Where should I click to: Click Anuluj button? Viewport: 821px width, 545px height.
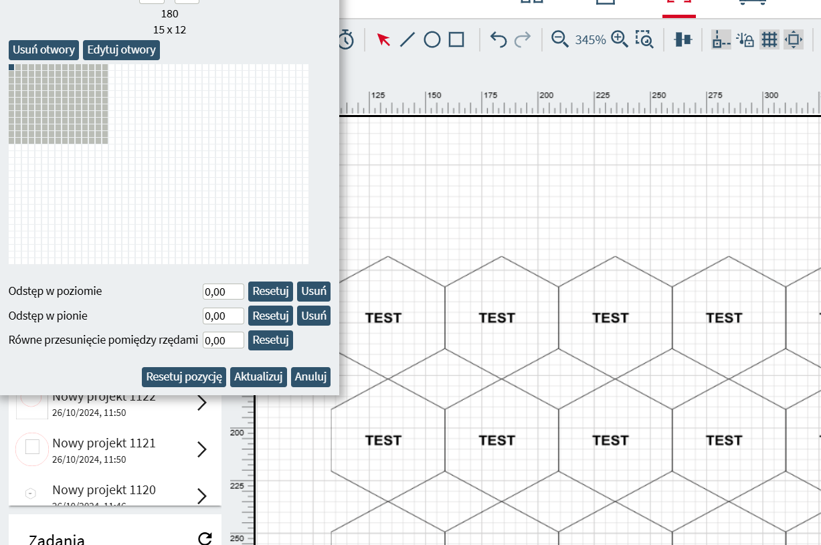point(310,376)
